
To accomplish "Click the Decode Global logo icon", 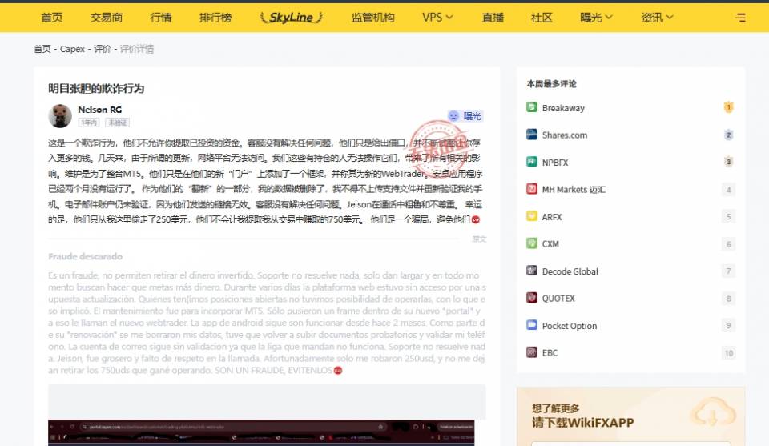I will (532, 271).
